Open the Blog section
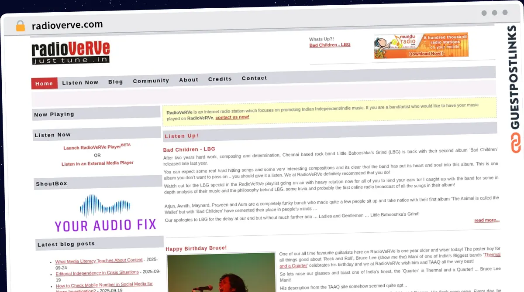This screenshot has width=524, height=292. pyautogui.click(x=115, y=82)
